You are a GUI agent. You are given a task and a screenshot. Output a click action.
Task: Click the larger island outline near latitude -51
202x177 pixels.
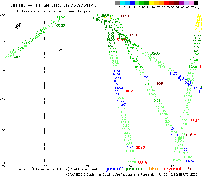point(18,26)
